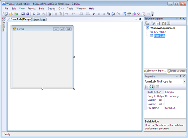Open the Help menu
The height and width of the screenshot is (138, 188).
(x=92, y=9)
